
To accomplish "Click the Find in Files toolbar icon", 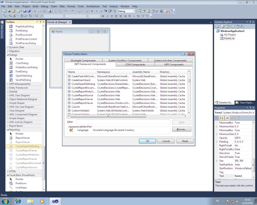I will pyautogui.click(x=50, y=11).
